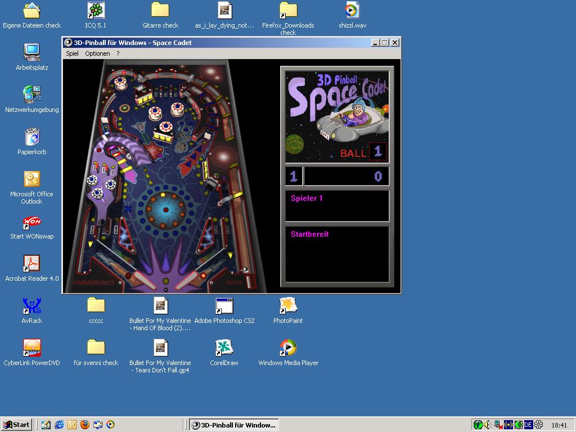Click the green info globe tray icon
This screenshot has height=432, width=576.
point(478,425)
